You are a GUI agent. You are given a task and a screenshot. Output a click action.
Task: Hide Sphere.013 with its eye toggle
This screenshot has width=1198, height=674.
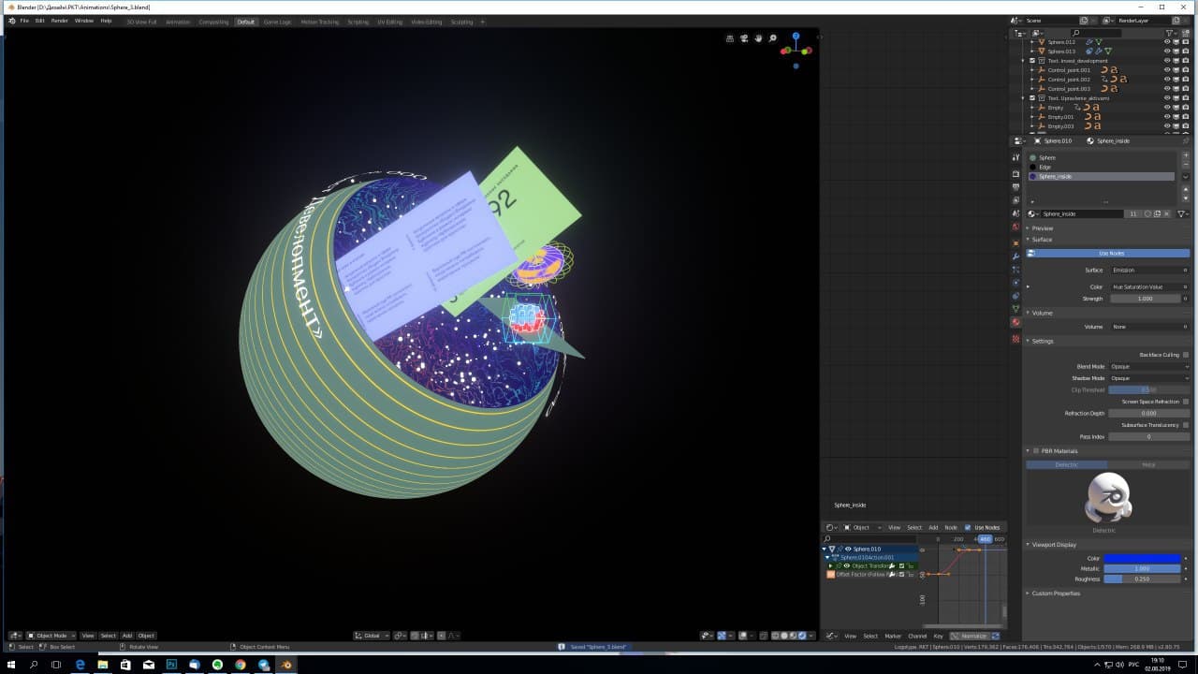(x=1166, y=51)
